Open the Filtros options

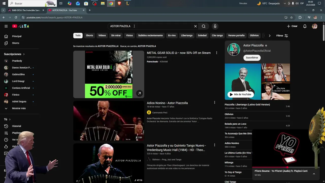point(282,36)
